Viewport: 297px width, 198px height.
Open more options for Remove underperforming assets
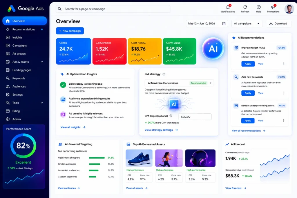(x=284, y=121)
